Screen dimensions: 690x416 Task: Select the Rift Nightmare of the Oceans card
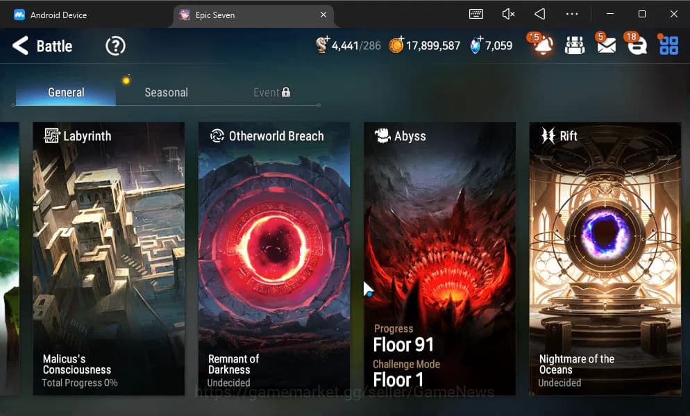[605, 258]
